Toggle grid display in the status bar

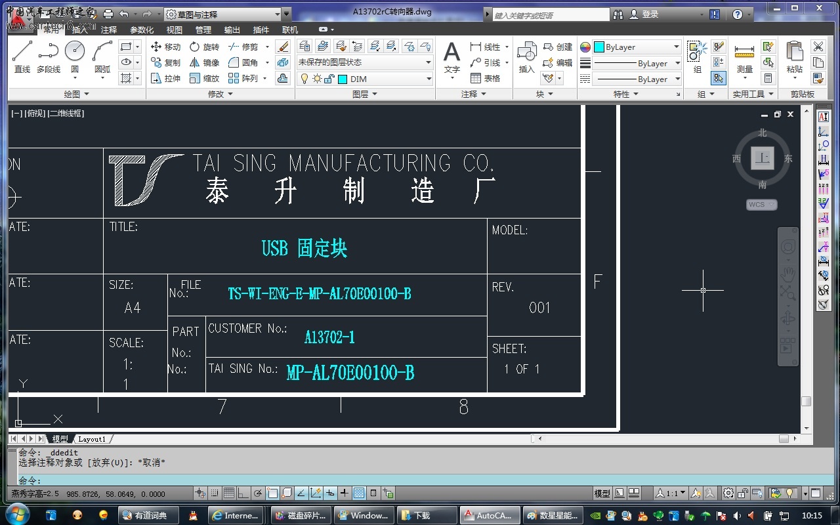tap(229, 493)
